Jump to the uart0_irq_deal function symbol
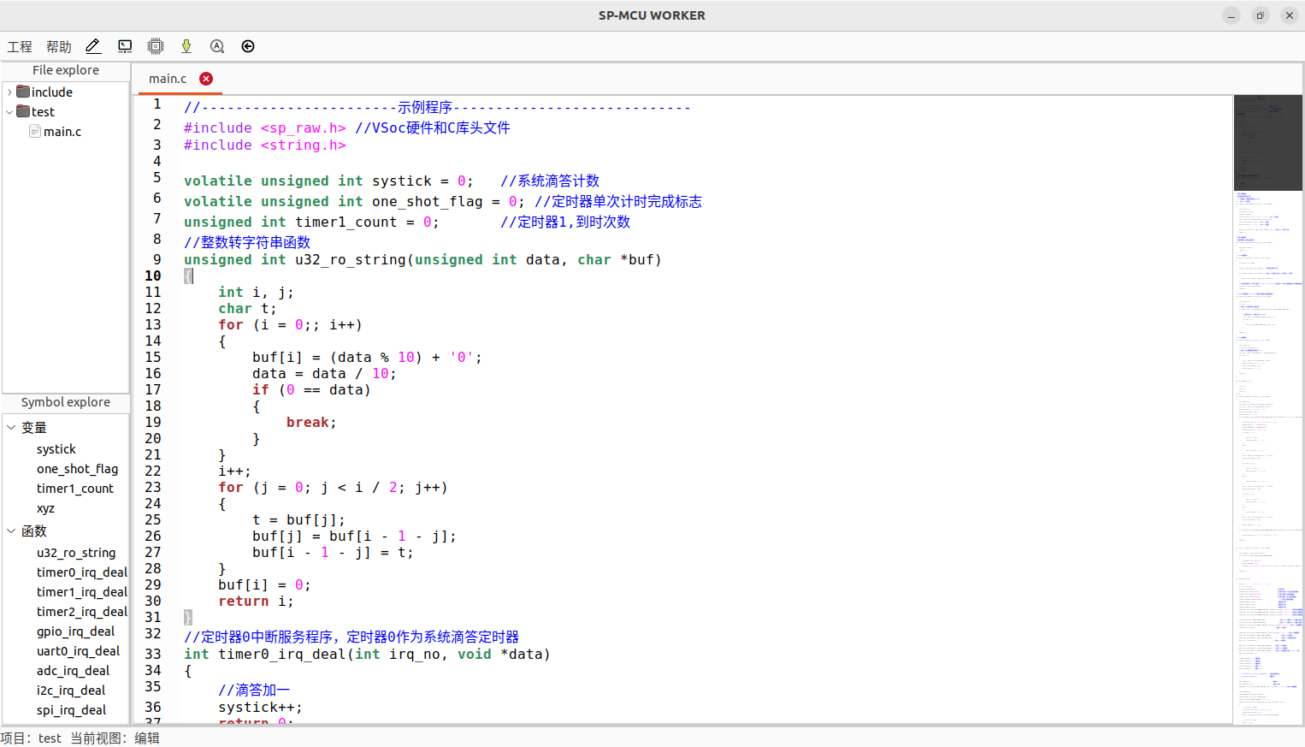1305x747 pixels. point(78,651)
